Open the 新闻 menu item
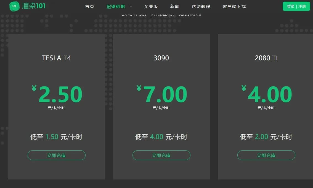The height and width of the screenshot is (188, 313). pyautogui.click(x=175, y=7)
